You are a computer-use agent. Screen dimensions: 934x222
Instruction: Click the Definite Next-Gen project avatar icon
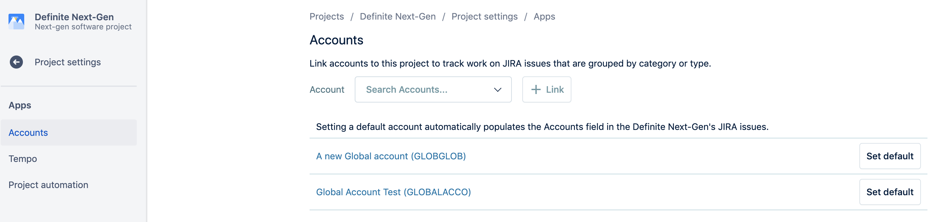pos(16,22)
